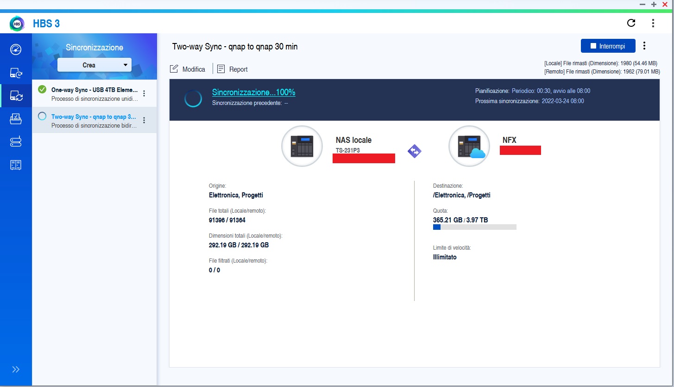Open the Overview dashboard sidebar icon
This screenshot has height=387, width=674.
16,49
